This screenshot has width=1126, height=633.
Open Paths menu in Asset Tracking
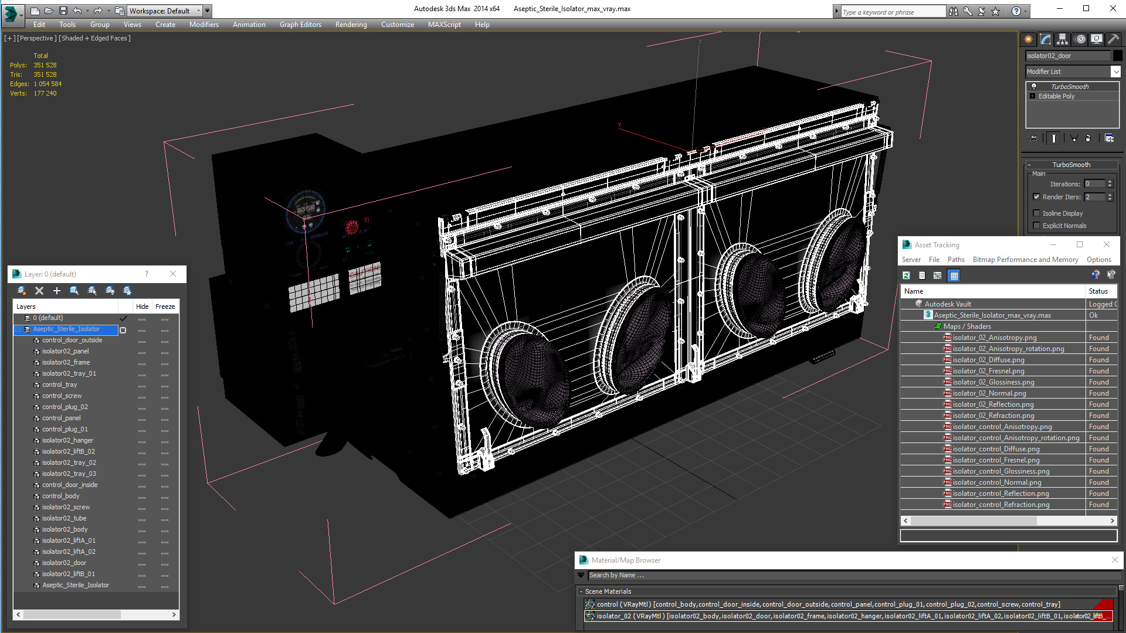(955, 260)
